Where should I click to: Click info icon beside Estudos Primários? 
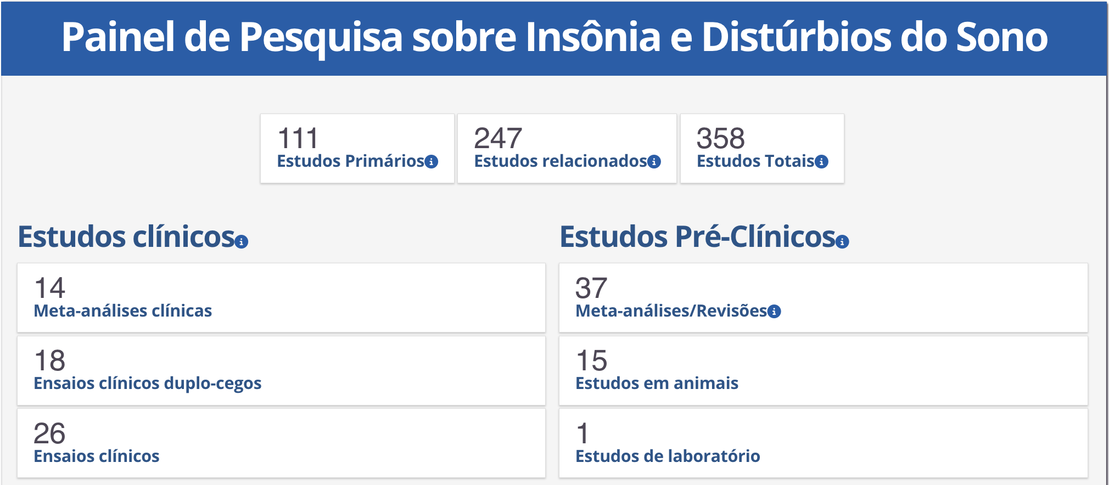coord(432,162)
